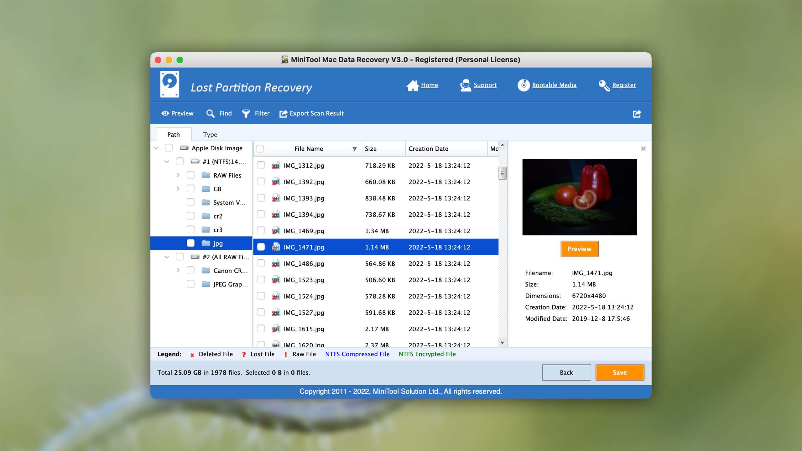This screenshot has width=802, height=451.
Task: Click the Find magnifier icon
Action: point(210,113)
